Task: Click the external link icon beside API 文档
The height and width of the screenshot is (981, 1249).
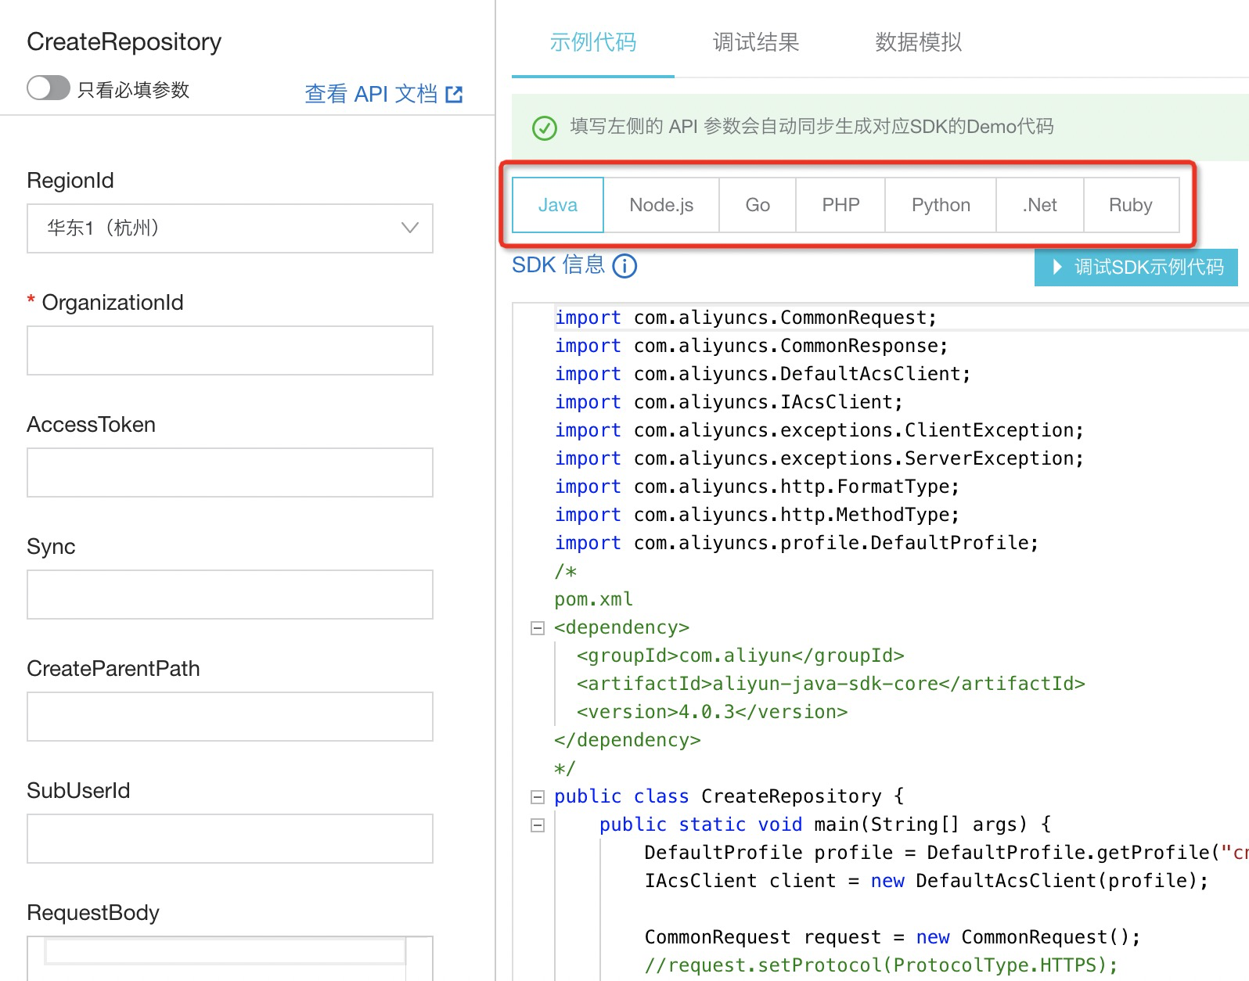Action: pyautogui.click(x=454, y=95)
